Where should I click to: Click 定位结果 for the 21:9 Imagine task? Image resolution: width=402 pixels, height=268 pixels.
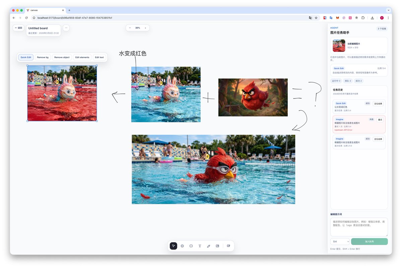tap(378, 139)
